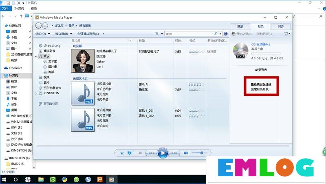This screenshot has width=326, height=184.
Task: Click the next track button
Action: pos(174,153)
